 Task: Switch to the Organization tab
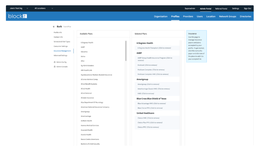pos(160,17)
